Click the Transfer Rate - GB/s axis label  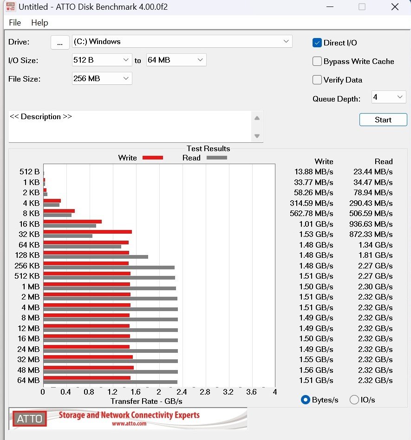146,401
